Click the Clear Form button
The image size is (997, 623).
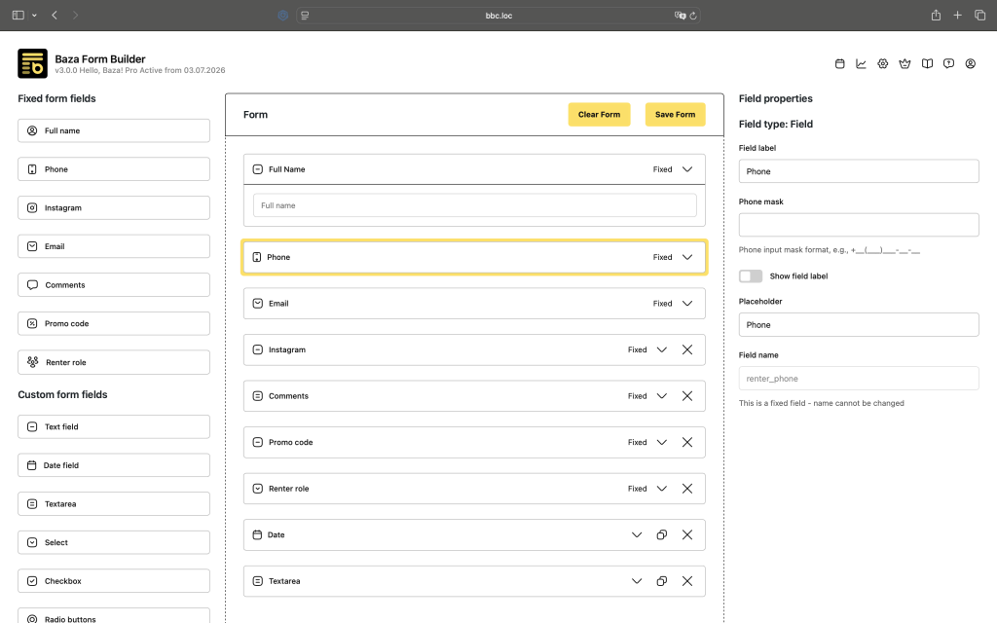point(599,115)
